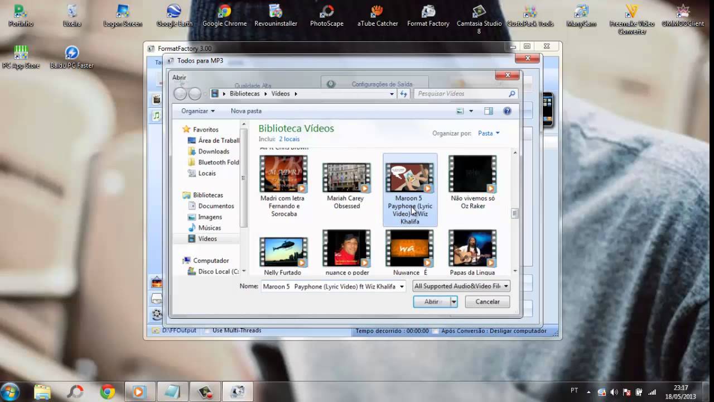Open the Abrir button split arrow

(x=454, y=301)
